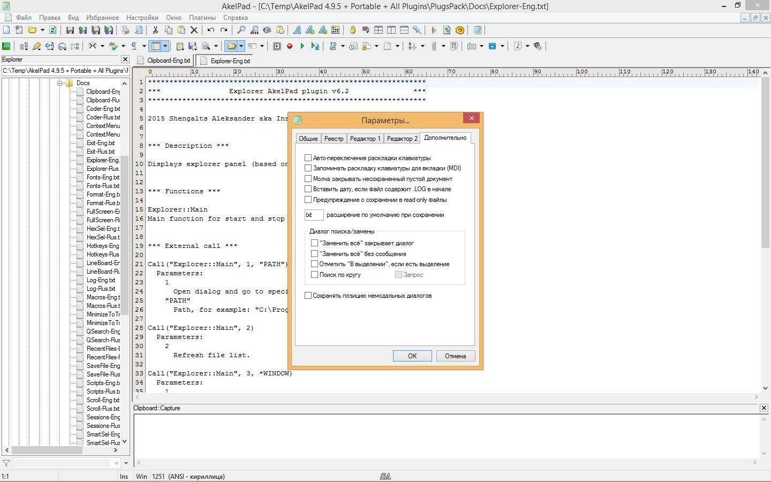771x482 pixels.
Task: Click the Copy icon in the toolbar
Action: coord(168,31)
